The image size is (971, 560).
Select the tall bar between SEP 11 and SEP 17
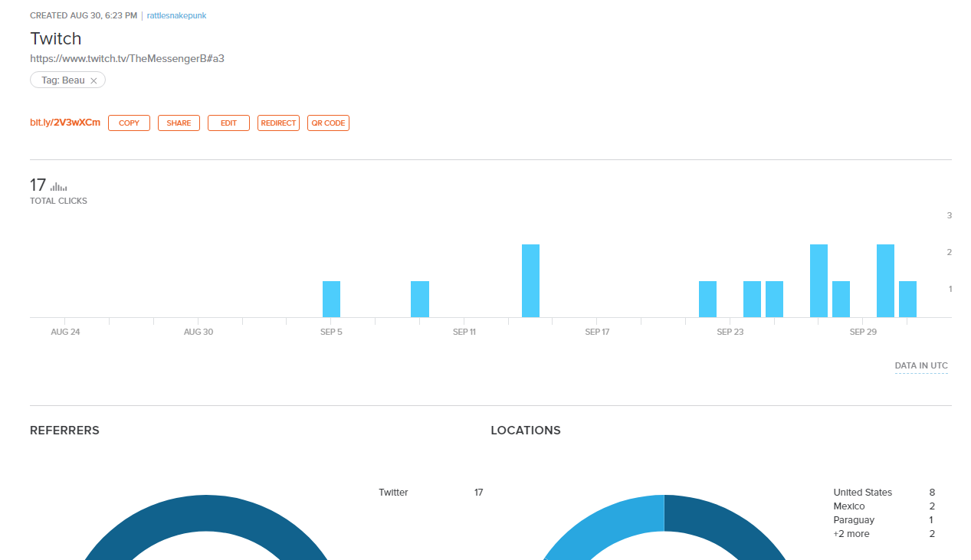coord(530,280)
